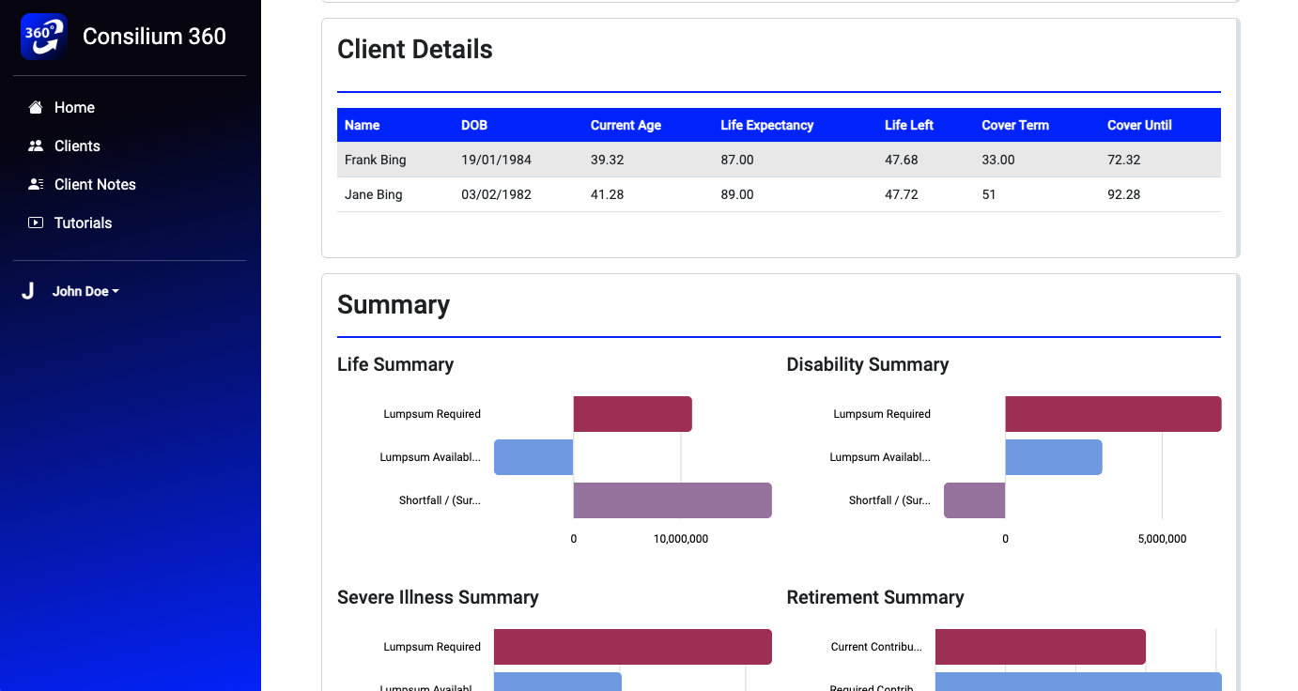Click the J user avatar icon
The height and width of the screenshot is (691, 1298).
28,292
